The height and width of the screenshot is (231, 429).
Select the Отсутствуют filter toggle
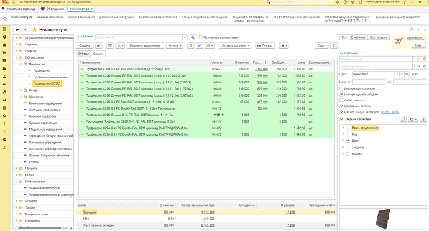379,37
